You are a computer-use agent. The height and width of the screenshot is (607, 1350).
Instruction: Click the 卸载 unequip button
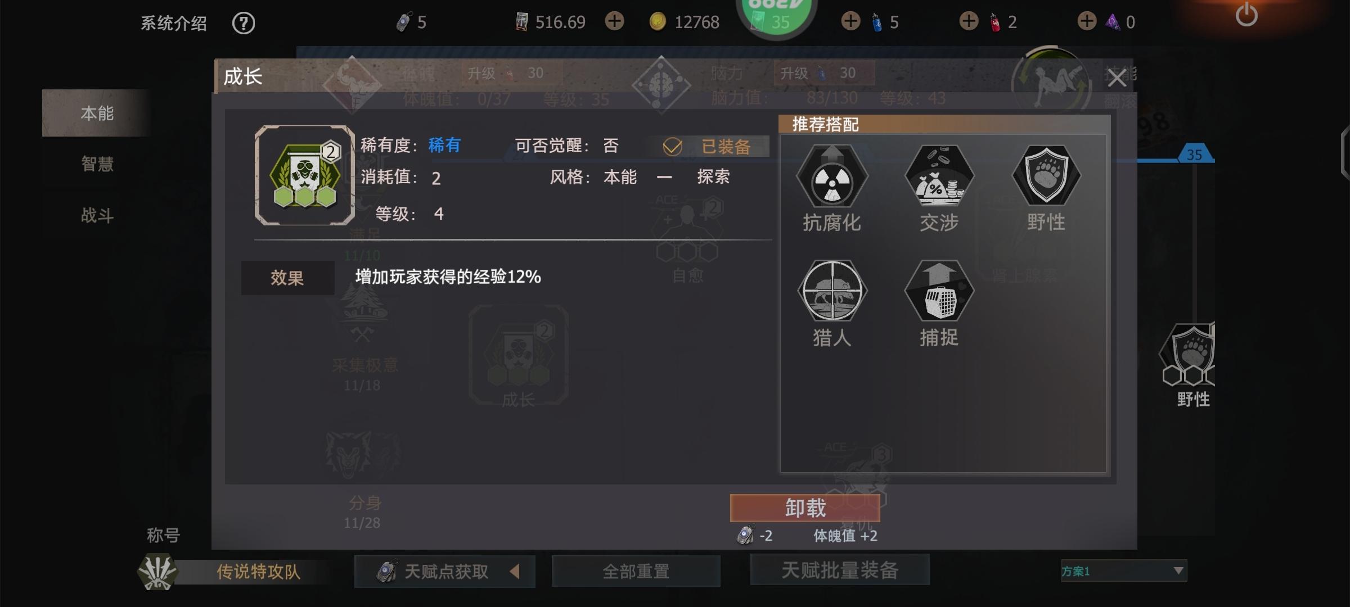[805, 508]
